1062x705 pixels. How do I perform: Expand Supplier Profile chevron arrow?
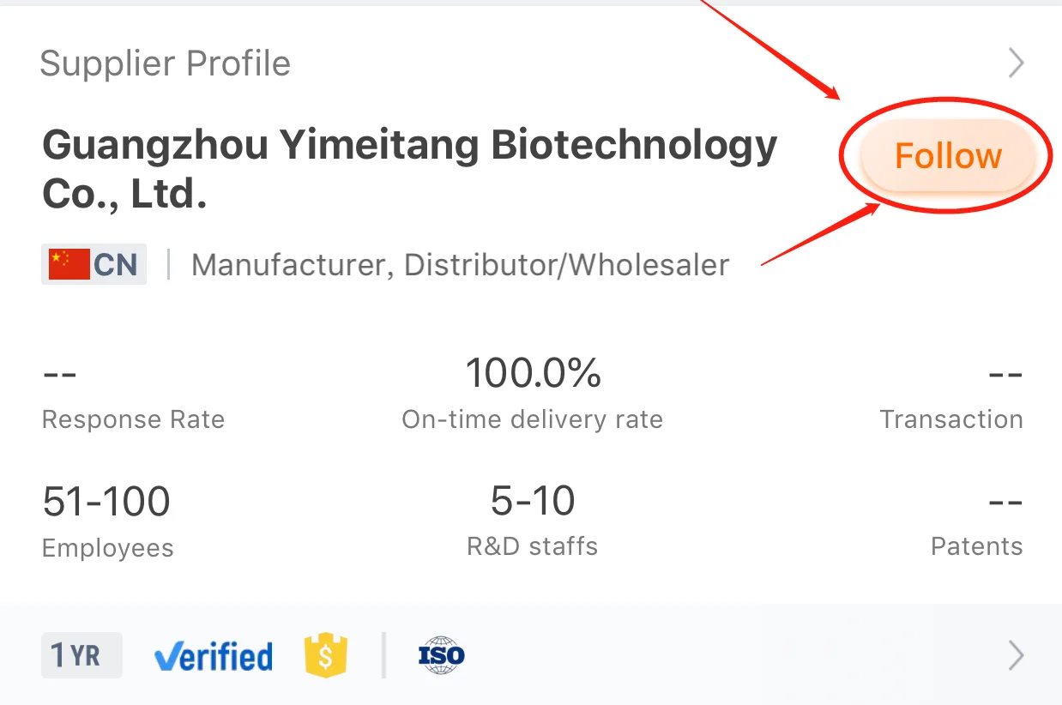[1017, 63]
